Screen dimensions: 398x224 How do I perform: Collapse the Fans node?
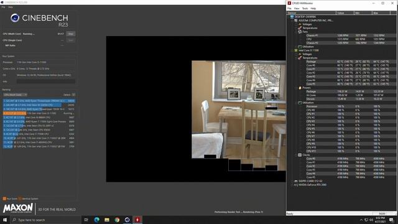pyautogui.click(x=296, y=32)
